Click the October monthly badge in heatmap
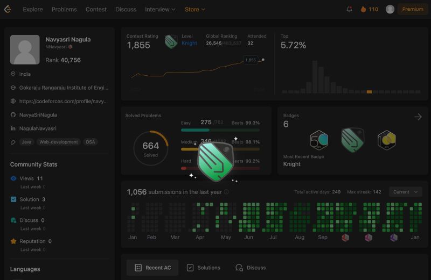Screen dimensions: 431x280 (345, 237)
